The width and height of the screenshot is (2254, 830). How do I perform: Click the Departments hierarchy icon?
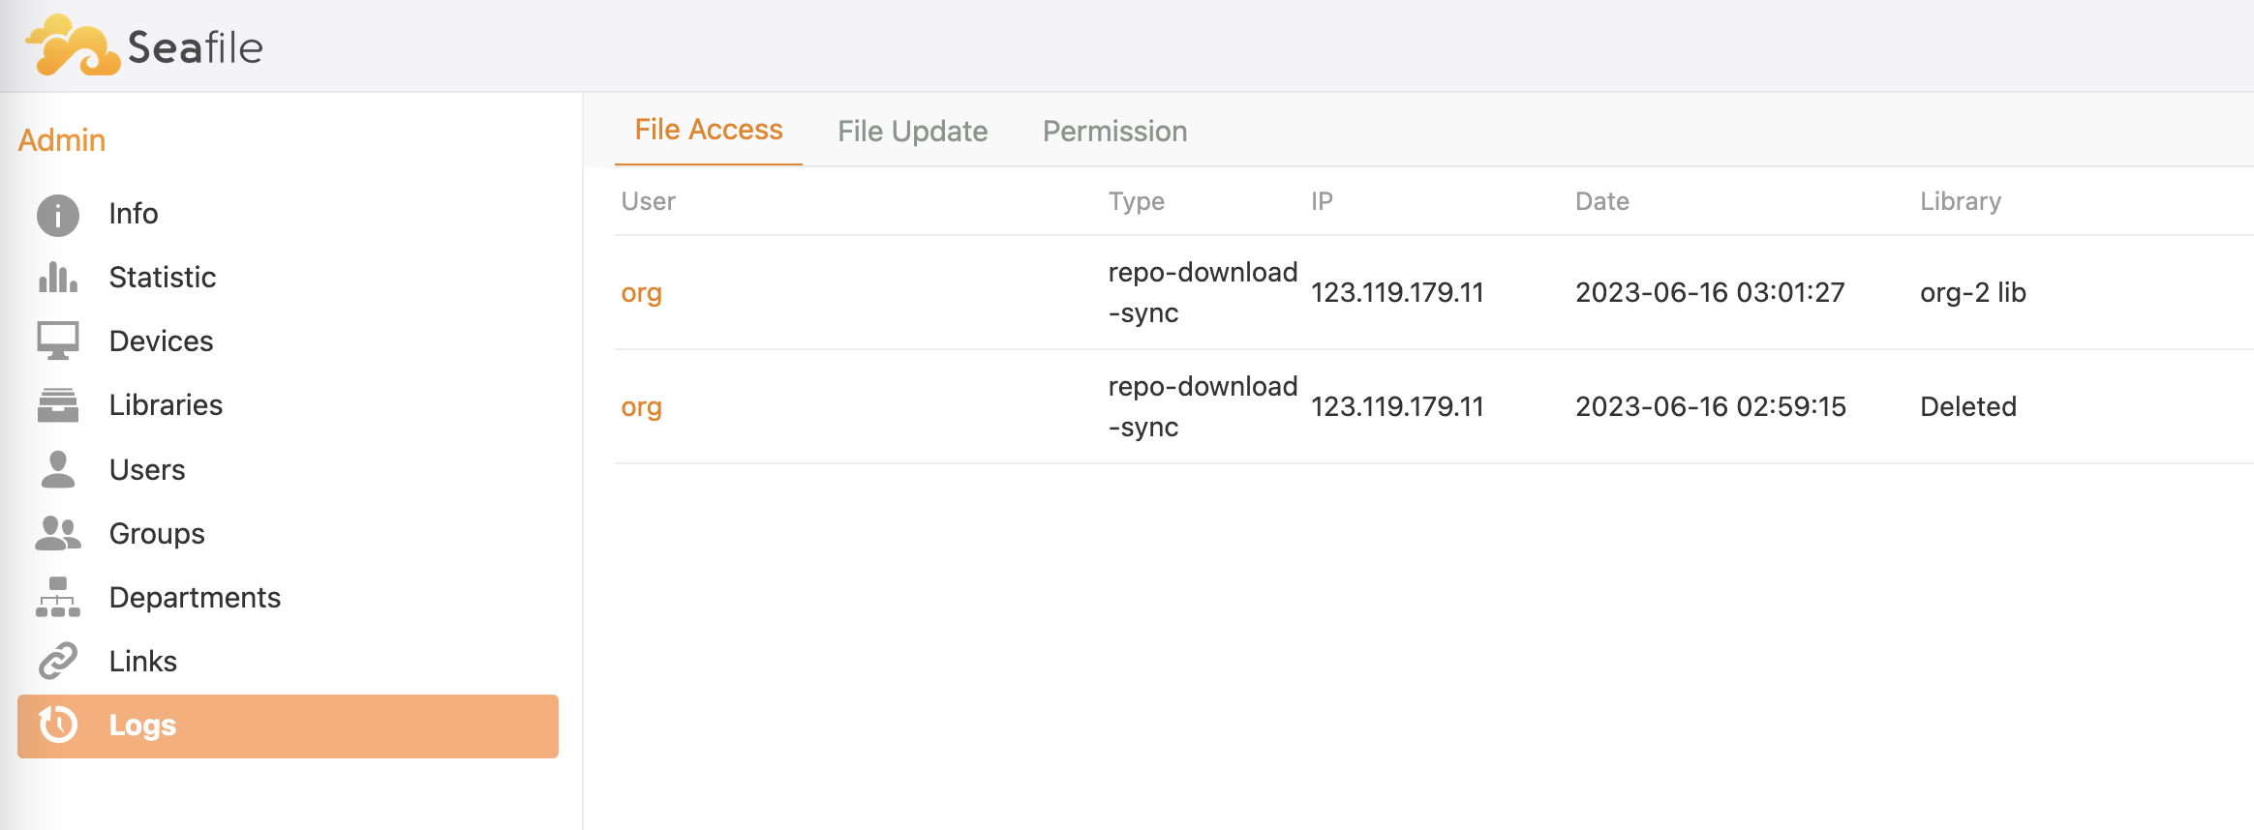pos(58,597)
